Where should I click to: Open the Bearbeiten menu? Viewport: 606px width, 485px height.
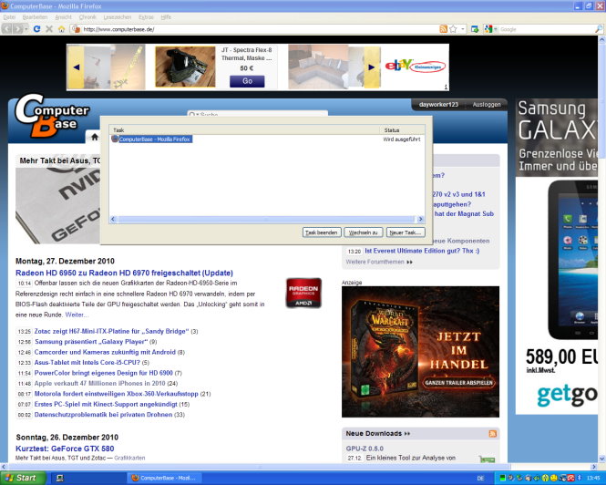[x=35, y=17]
